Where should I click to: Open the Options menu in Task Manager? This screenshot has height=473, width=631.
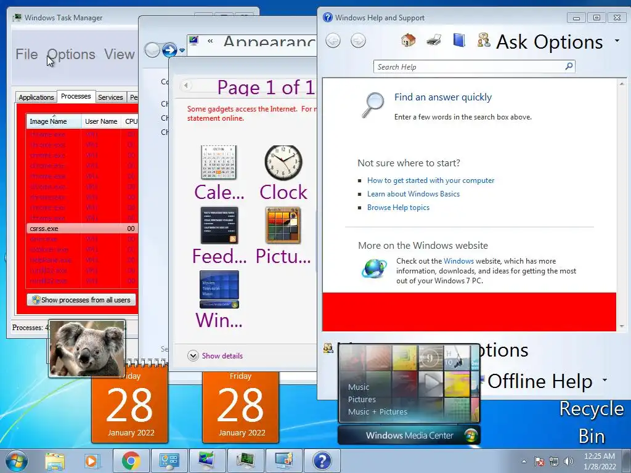pos(71,54)
